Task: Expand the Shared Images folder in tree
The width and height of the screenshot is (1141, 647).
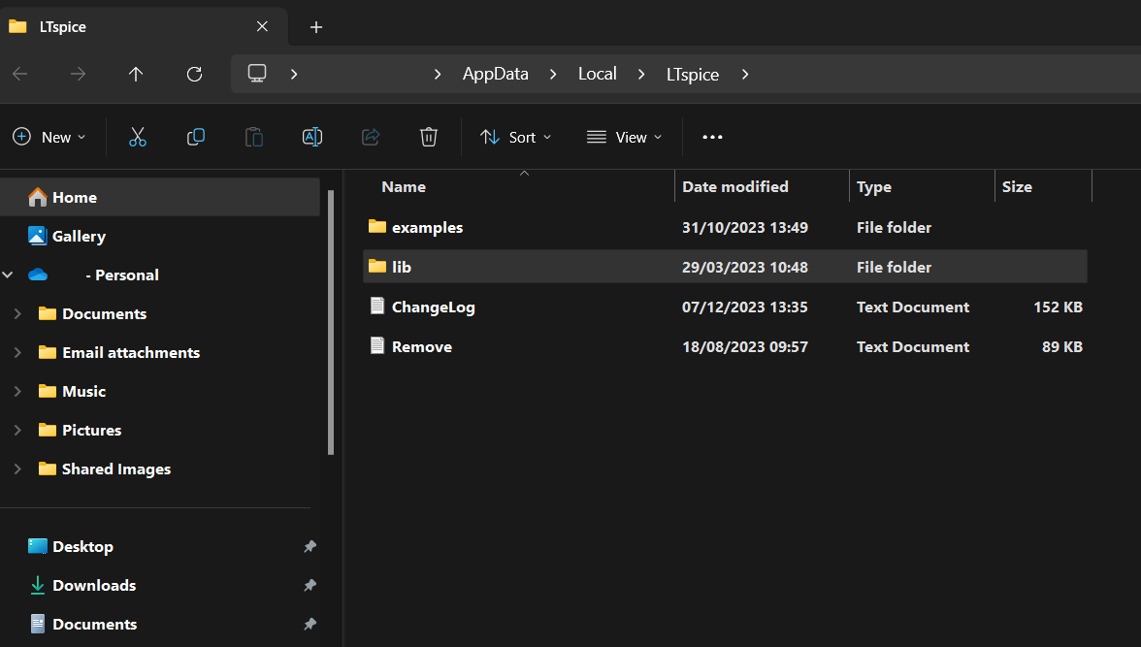Action: pyautogui.click(x=17, y=469)
